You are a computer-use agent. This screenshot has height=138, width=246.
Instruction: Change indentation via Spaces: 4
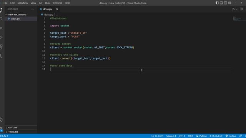coord(171,136)
